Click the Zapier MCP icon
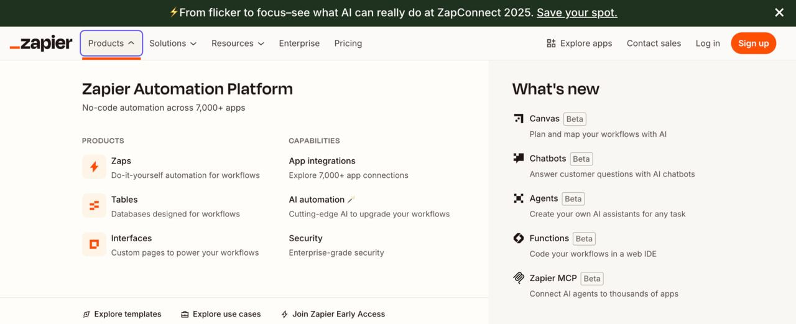The width and height of the screenshot is (796, 324). [x=519, y=278]
